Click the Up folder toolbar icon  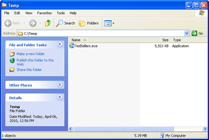tap(48, 23)
